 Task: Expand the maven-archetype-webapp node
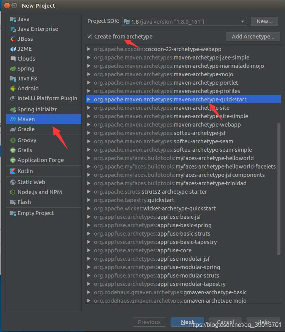[x=89, y=125]
